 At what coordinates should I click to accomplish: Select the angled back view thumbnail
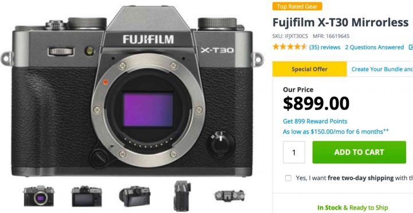click(135, 196)
